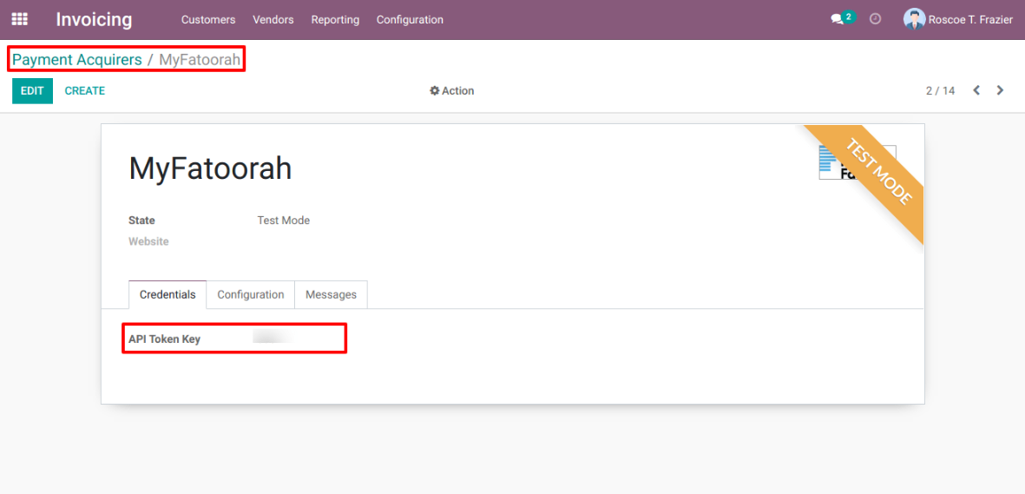Open the activities clock icon
Image resolution: width=1025 pixels, height=494 pixels.
(x=876, y=19)
